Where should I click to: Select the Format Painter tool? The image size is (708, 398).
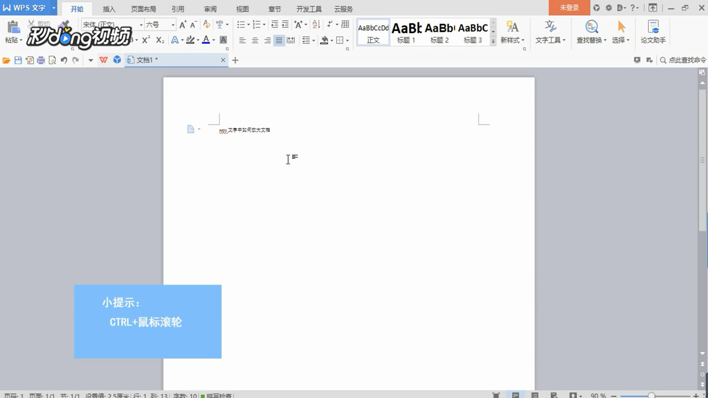(64, 25)
